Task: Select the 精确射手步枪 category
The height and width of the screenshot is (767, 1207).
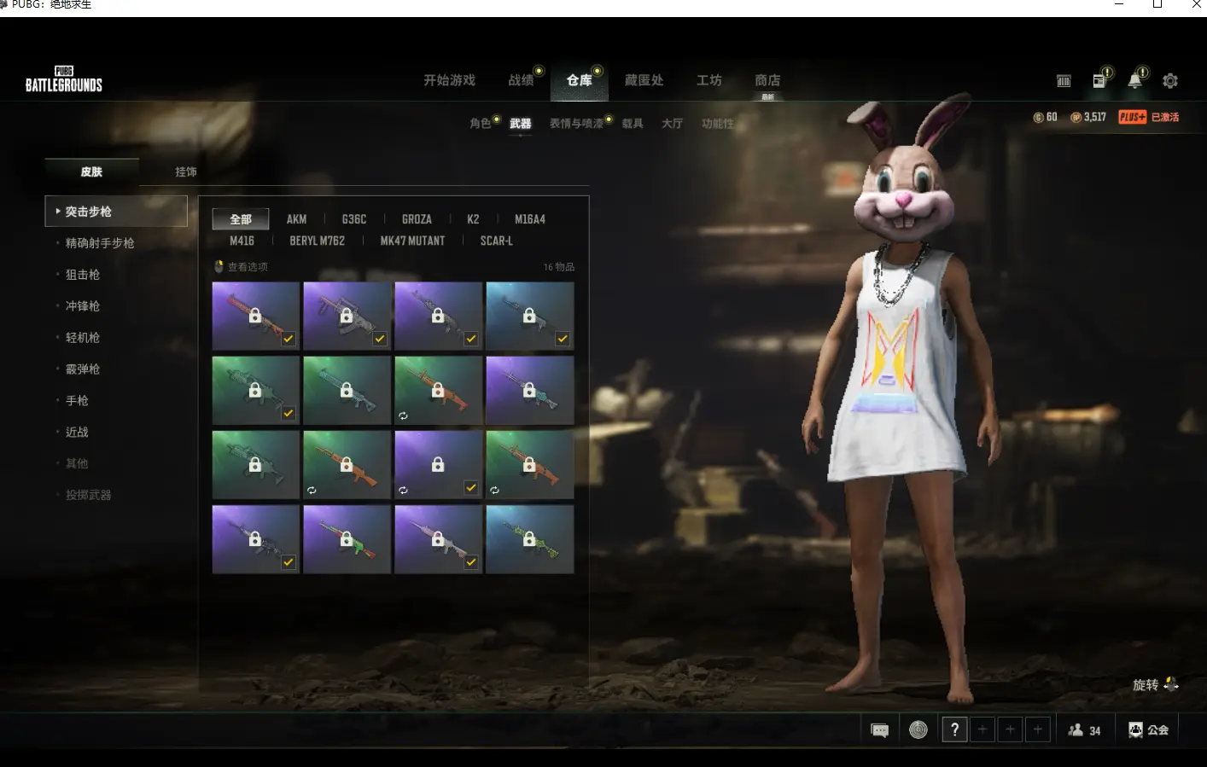Action: pyautogui.click(x=100, y=243)
